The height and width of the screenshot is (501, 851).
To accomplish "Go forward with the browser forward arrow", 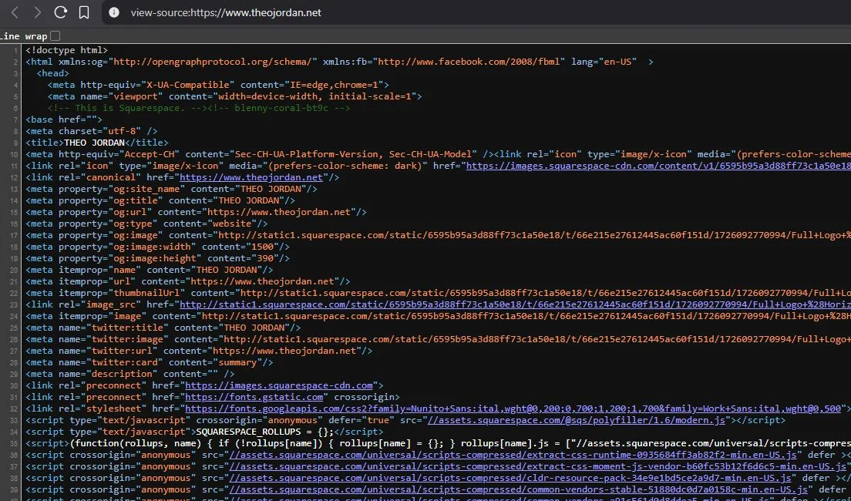I will point(37,12).
